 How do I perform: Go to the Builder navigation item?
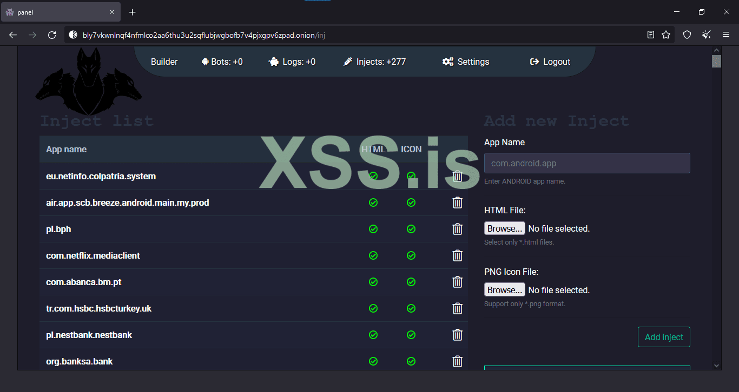tap(164, 62)
